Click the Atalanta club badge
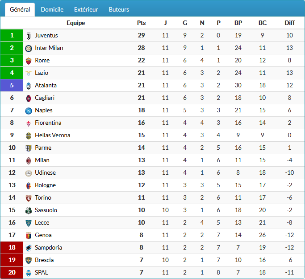The width and height of the screenshot is (305, 279). tap(29, 86)
